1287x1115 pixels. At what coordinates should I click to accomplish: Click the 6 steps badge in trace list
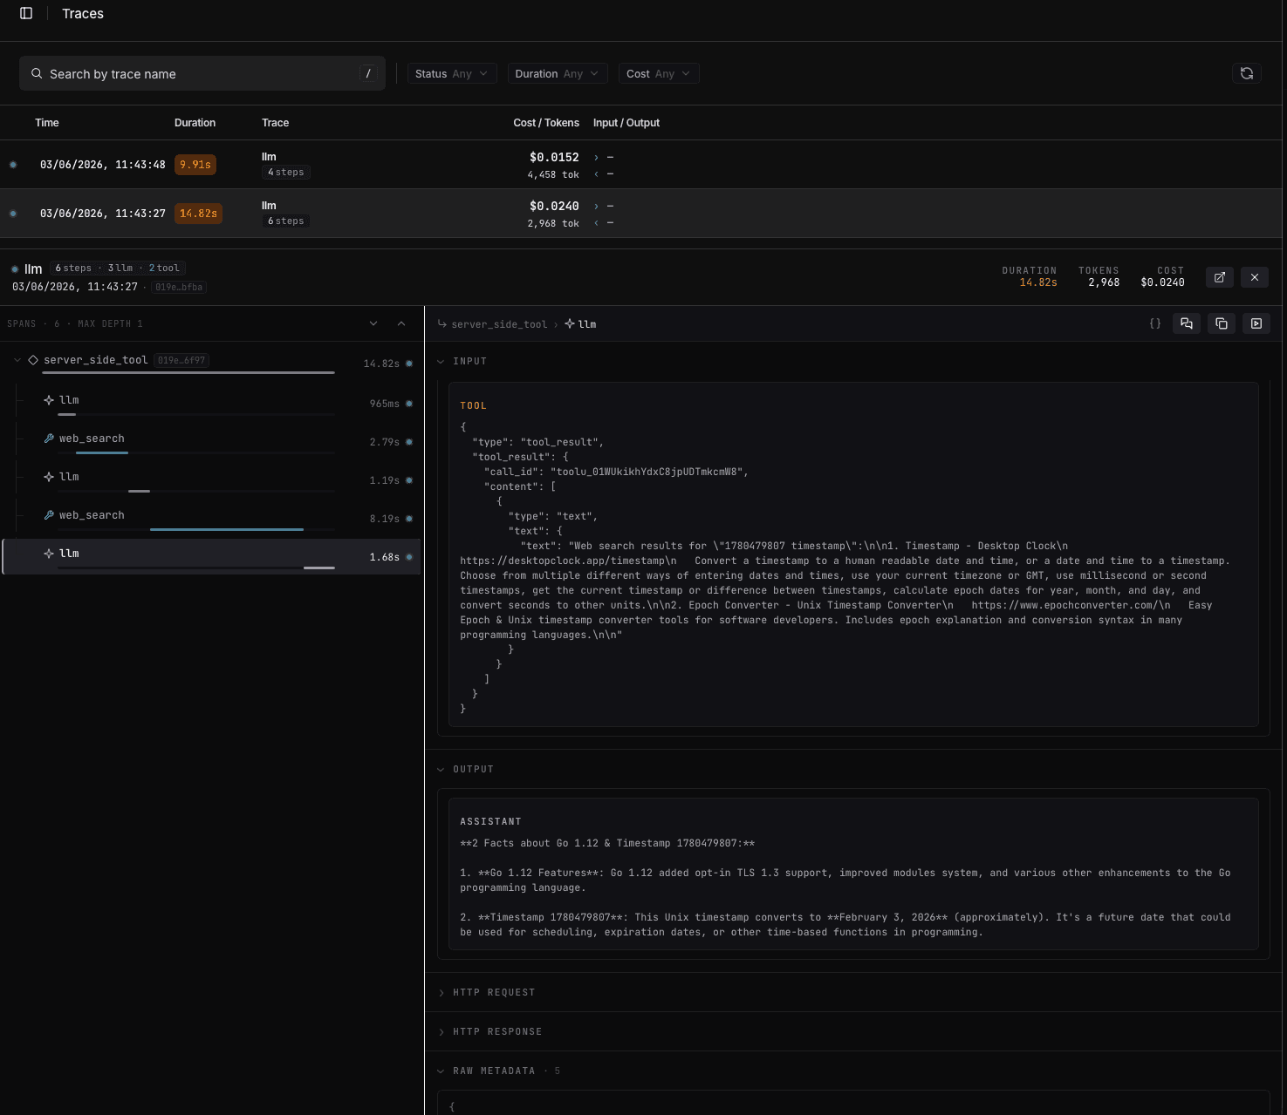[x=286, y=221]
